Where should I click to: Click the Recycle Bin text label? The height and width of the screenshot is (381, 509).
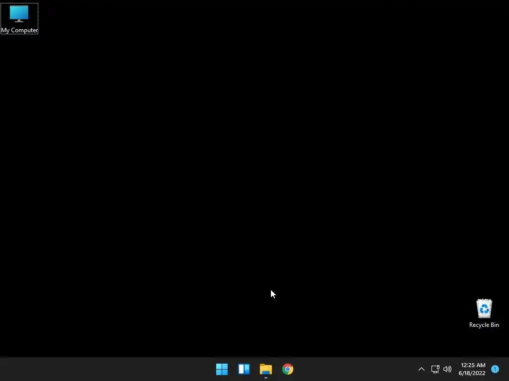click(x=484, y=325)
